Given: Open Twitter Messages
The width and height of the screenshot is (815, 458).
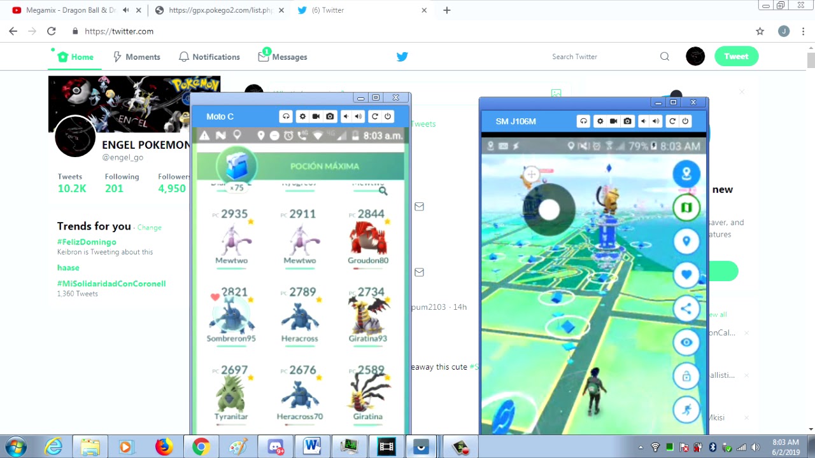Looking at the screenshot, I should [283, 57].
